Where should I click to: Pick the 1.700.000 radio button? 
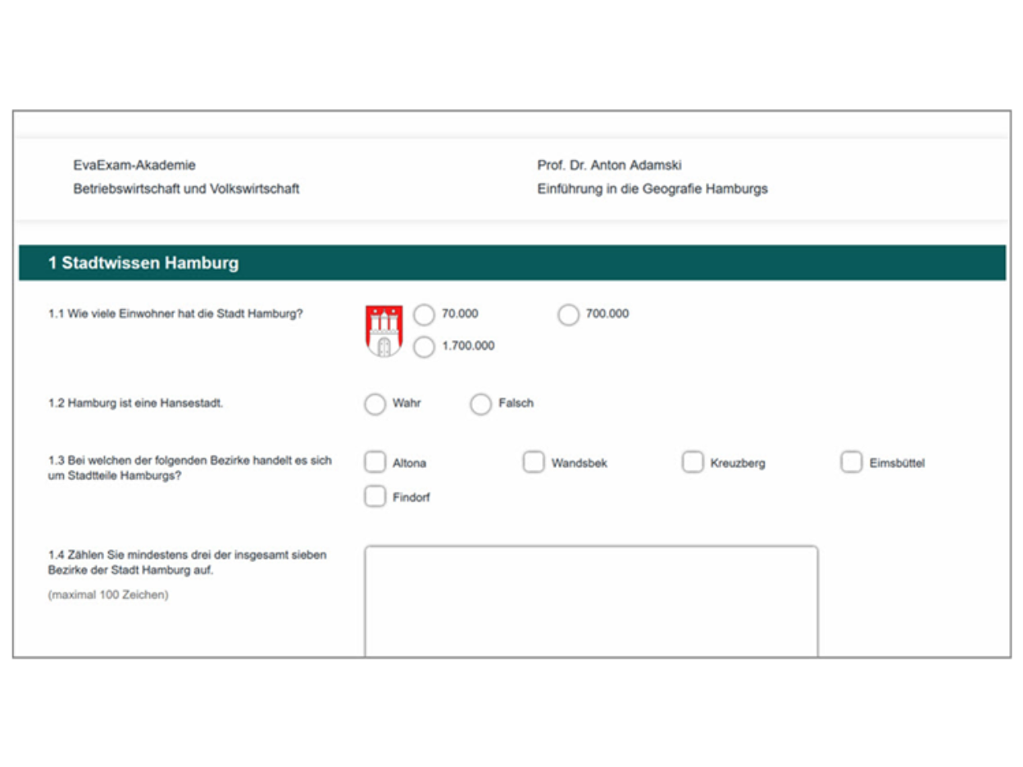tap(424, 347)
